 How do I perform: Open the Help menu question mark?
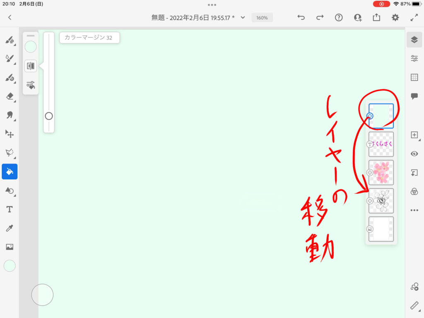(x=339, y=17)
